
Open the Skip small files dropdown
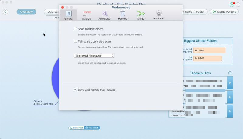(x=94, y=56)
